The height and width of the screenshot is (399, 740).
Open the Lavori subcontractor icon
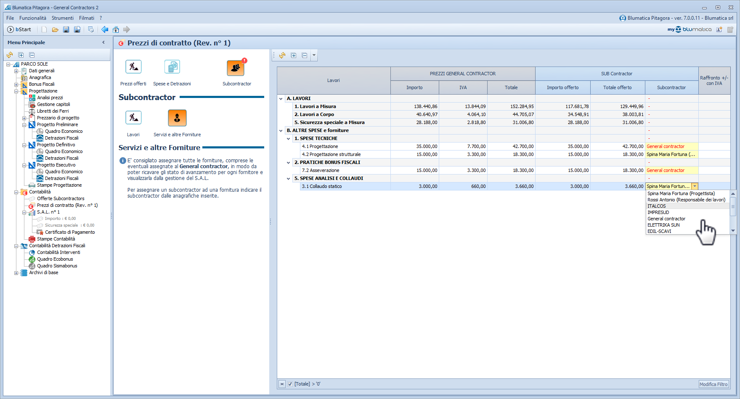133,118
